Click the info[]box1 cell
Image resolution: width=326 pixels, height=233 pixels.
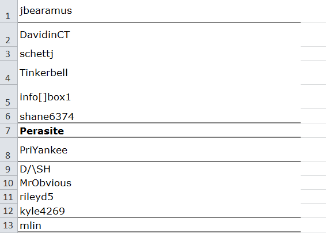click(159, 97)
